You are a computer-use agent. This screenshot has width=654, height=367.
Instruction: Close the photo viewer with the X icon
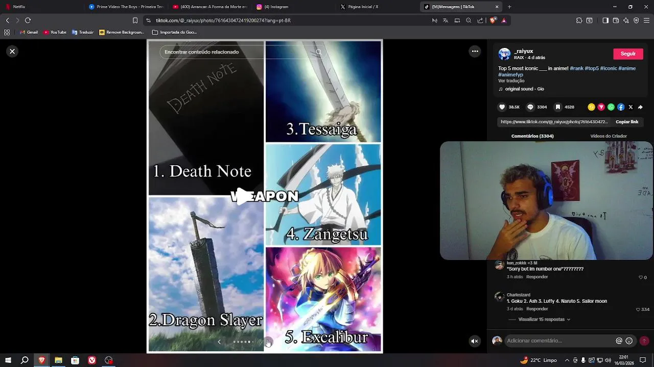(12, 51)
